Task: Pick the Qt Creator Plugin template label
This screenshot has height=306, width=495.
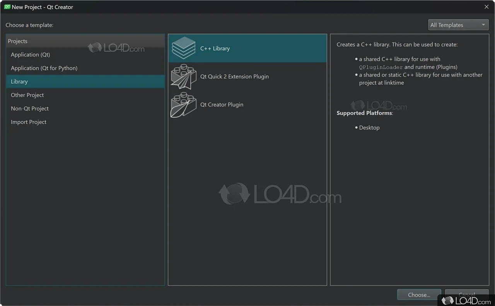Action: point(222,104)
